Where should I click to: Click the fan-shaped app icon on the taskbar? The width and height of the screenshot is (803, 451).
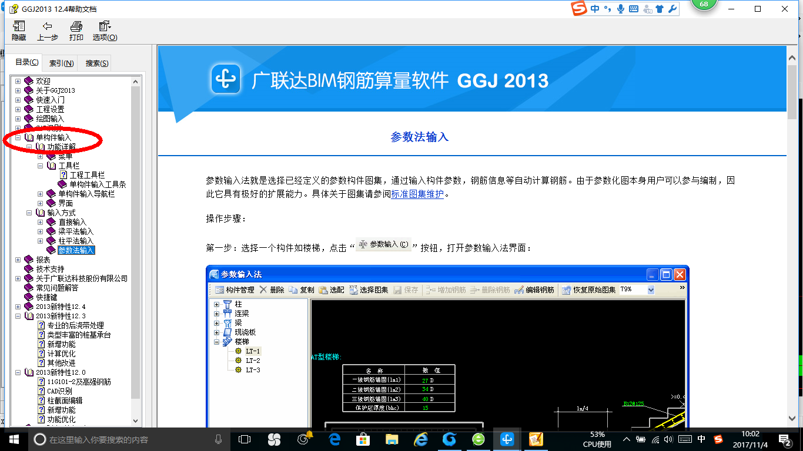click(x=274, y=439)
